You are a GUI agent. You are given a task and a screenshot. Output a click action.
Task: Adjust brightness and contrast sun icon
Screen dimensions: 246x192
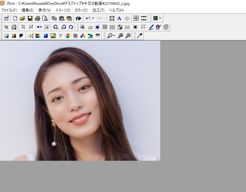[x=31, y=36]
